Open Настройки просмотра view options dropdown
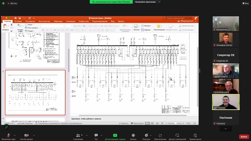 click(147, 2)
